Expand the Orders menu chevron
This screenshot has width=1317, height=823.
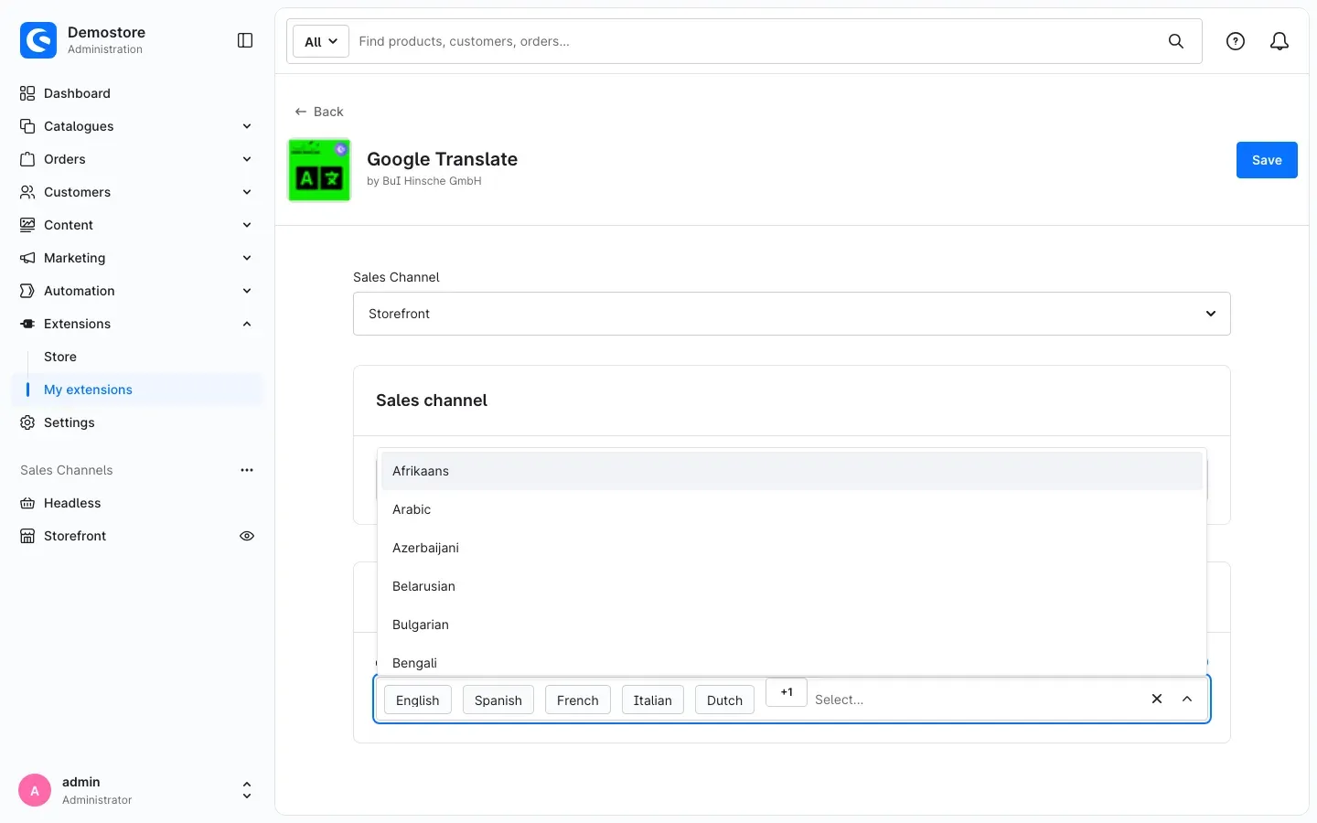[247, 159]
